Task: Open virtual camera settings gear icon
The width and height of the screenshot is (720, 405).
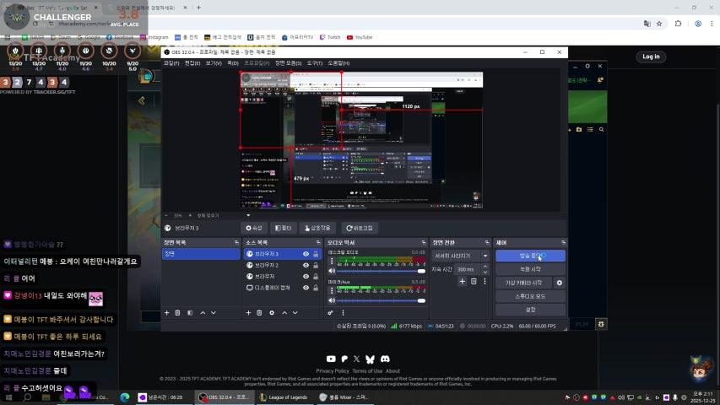Action: coord(559,283)
